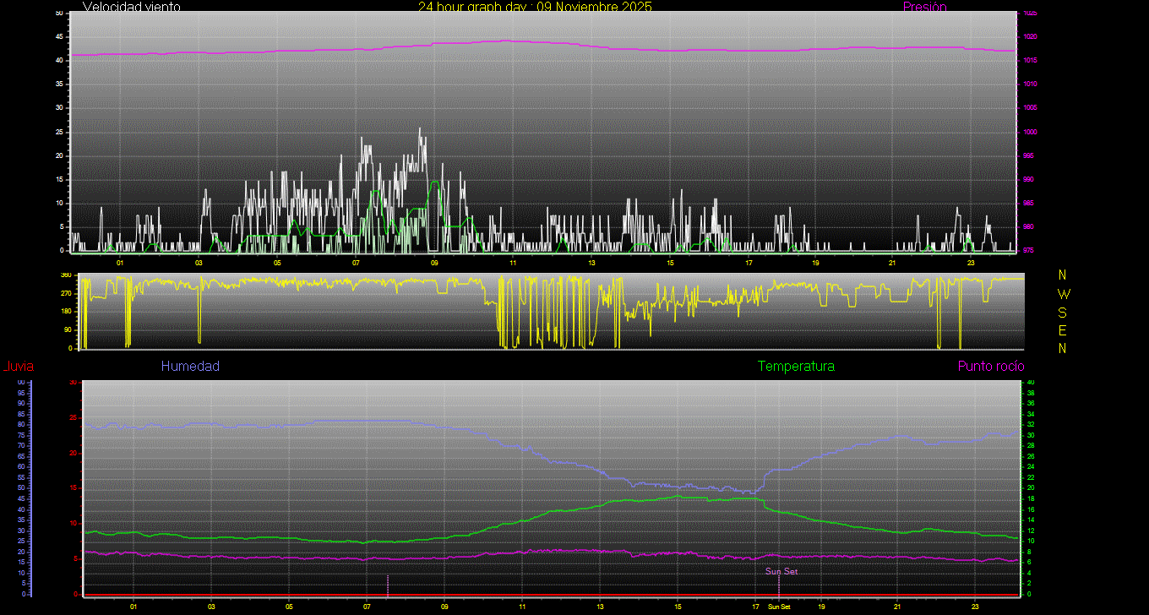The width and height of the screenshot is (1149, 615).
Task: Click the E compass direction letter
Action: (1063, 329)
